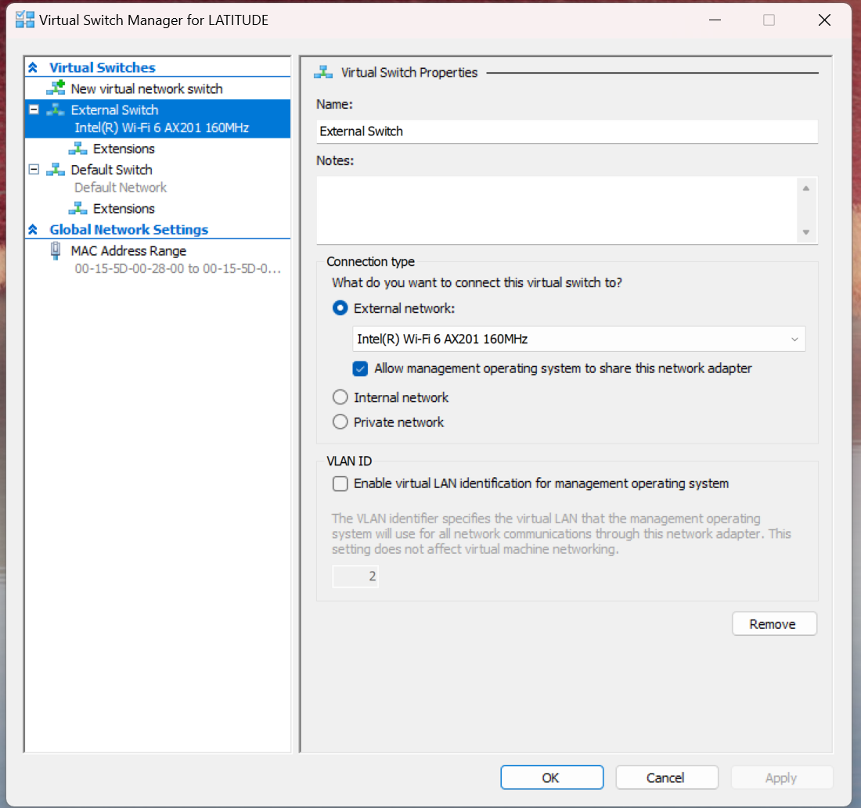This screenshot has height=808, width=861.
Task: Select the Internal network radio button
Action: [340, 397]
